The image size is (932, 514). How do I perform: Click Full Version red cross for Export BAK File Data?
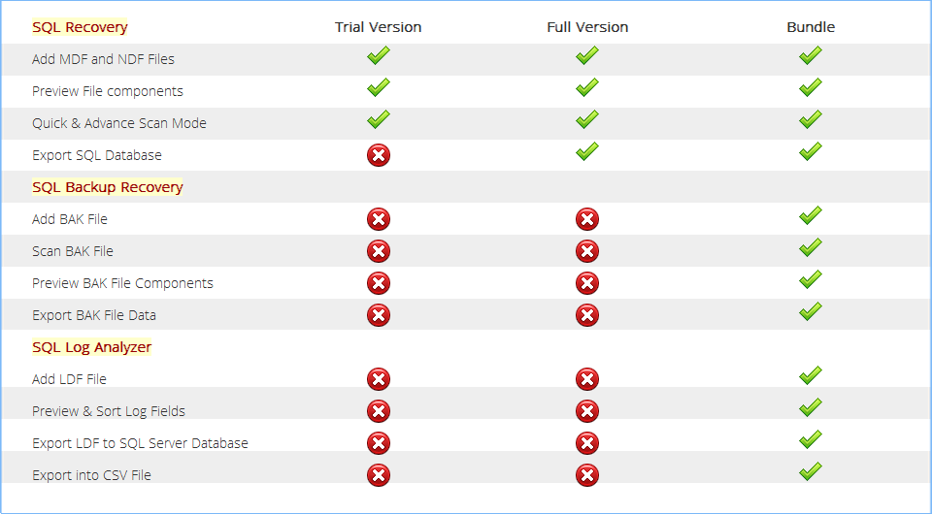tap(587, 315)
